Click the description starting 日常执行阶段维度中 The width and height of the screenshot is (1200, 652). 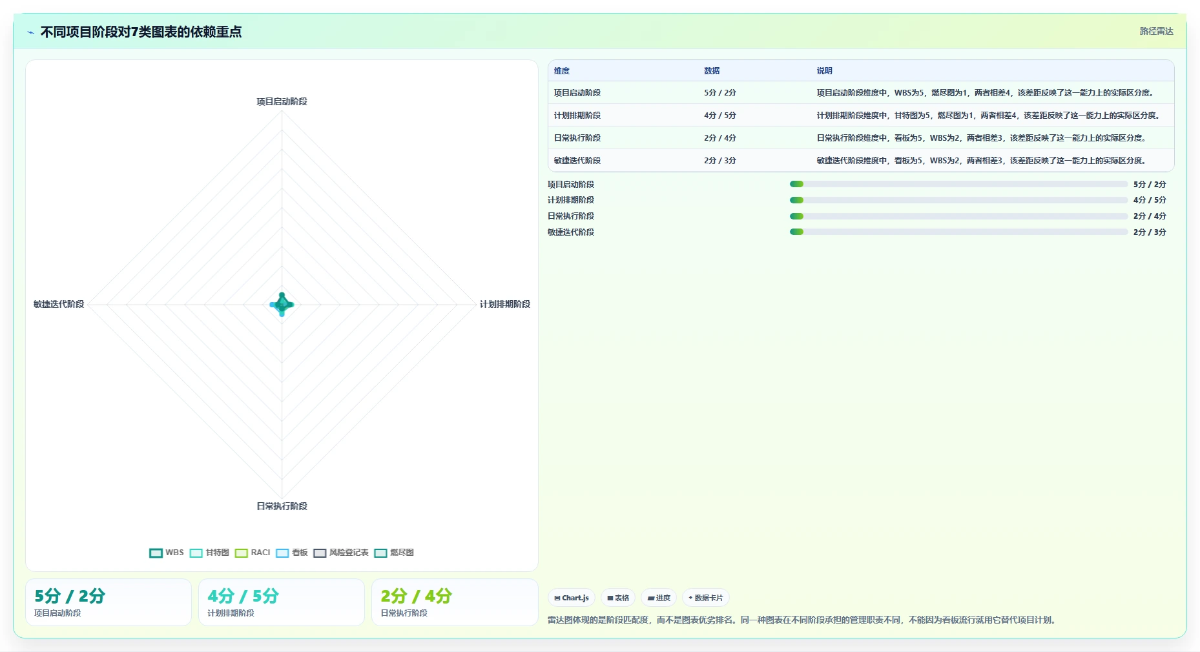[x=982, y=138]
